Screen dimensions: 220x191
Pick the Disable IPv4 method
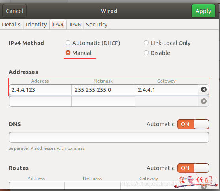[157, 53]
